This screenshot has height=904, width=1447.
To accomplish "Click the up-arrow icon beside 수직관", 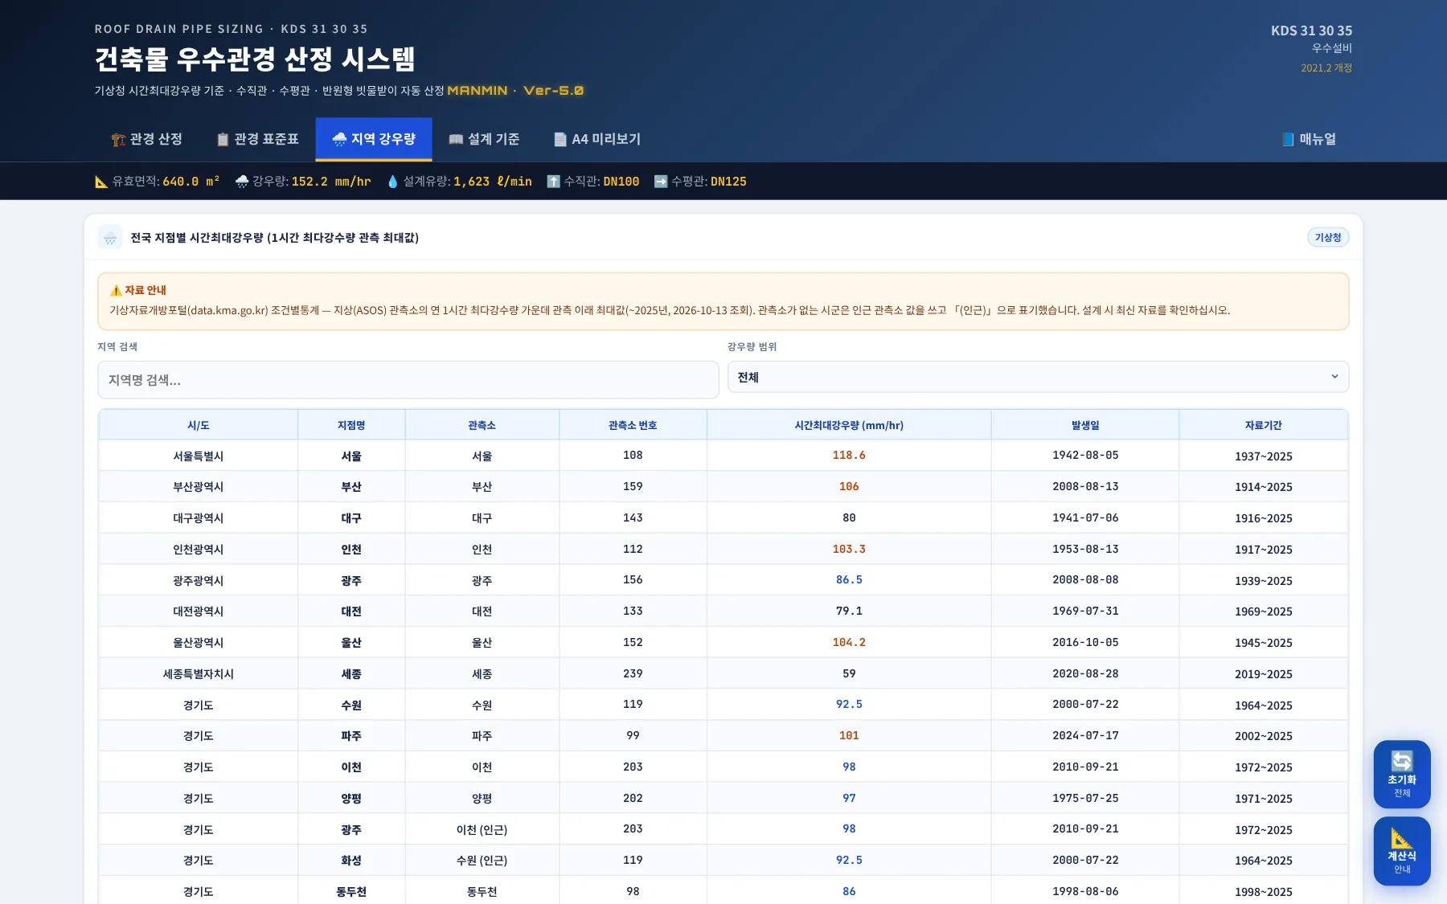I will pyautogui.click(x=553, y=182).
